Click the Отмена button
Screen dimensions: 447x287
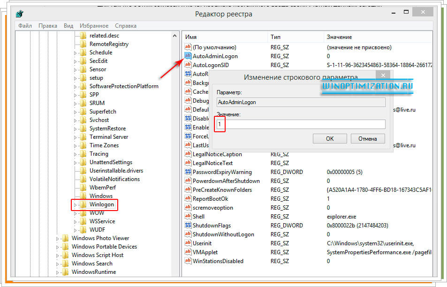[x=367, y=138]
